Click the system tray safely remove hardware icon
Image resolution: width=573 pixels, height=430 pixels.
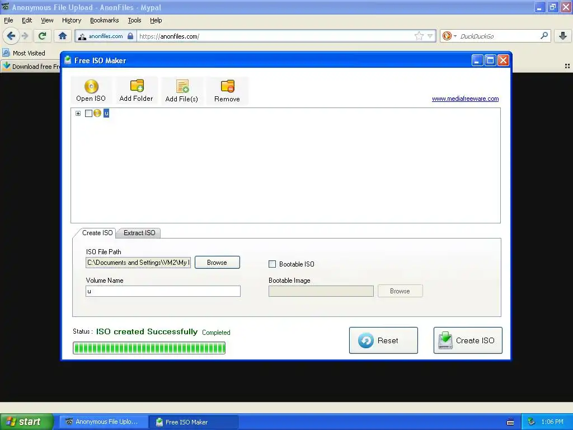point(531,422)
